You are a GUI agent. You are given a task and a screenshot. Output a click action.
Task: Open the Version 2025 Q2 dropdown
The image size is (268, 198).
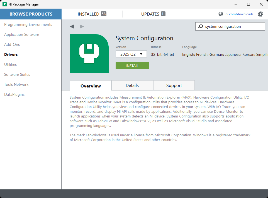[x=131, y=54]
